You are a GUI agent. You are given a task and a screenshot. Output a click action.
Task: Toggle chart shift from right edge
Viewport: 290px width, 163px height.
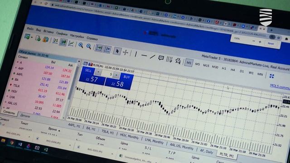click(107, 49)
